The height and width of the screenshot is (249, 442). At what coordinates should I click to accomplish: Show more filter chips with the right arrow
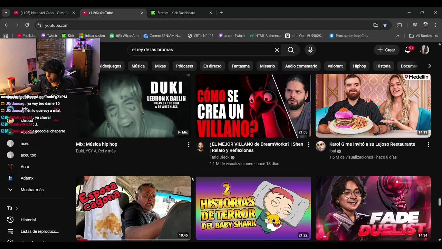pos(429,66)
